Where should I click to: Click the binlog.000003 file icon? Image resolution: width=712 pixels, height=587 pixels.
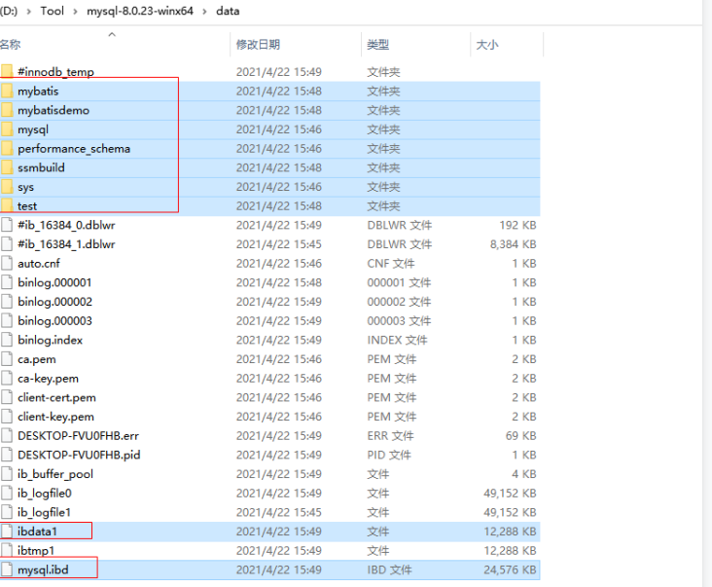click(7, 320)
